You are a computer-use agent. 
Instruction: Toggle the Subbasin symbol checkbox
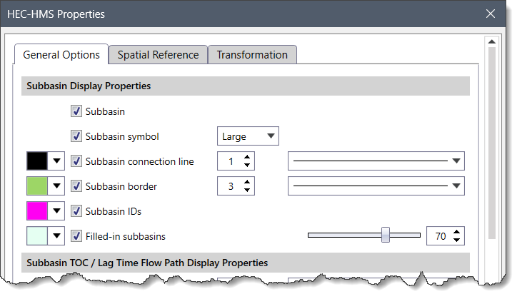tap(76, 136)
